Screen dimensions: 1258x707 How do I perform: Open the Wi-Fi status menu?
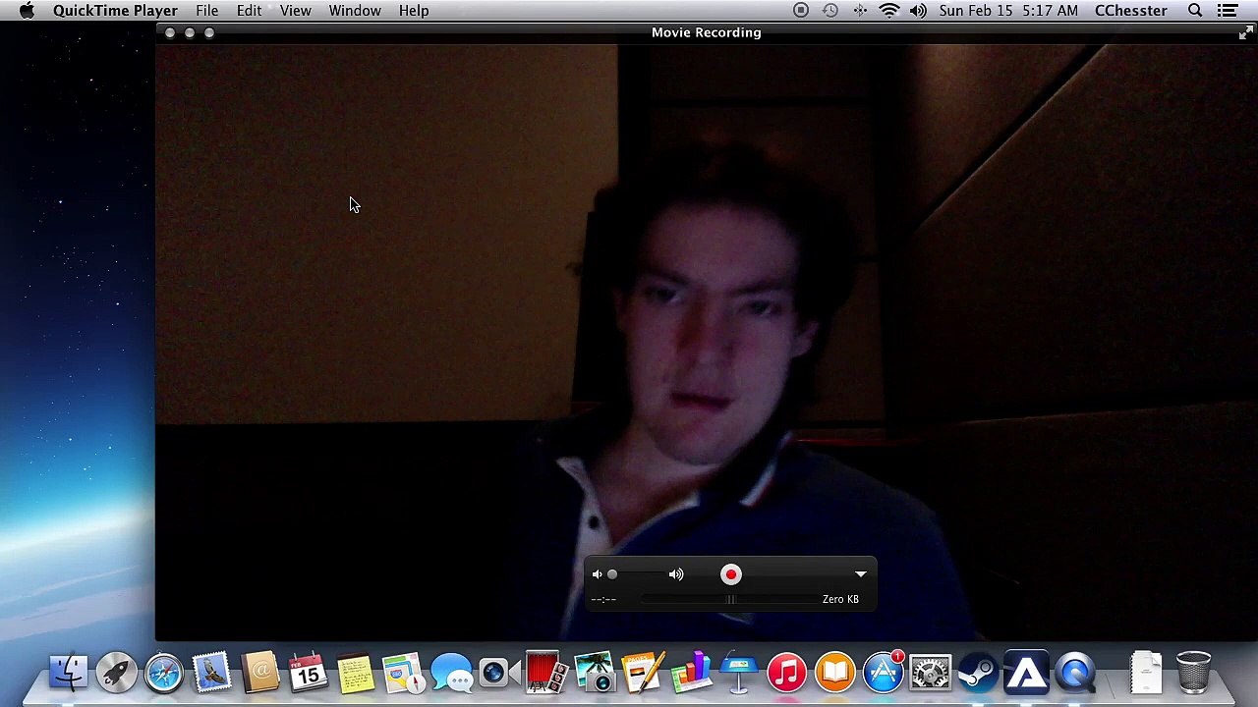[x=889, y=11]
